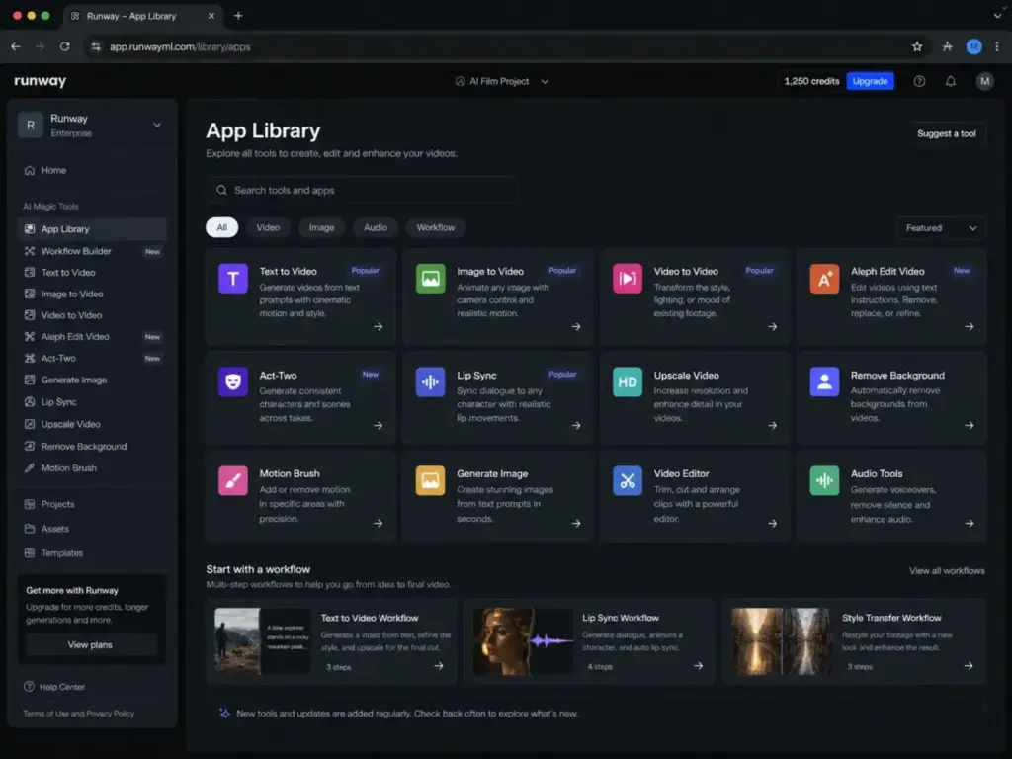Open the Motion Brush pink icon
The width and height of the screenshot is (1012, 759).
[233, 481]
